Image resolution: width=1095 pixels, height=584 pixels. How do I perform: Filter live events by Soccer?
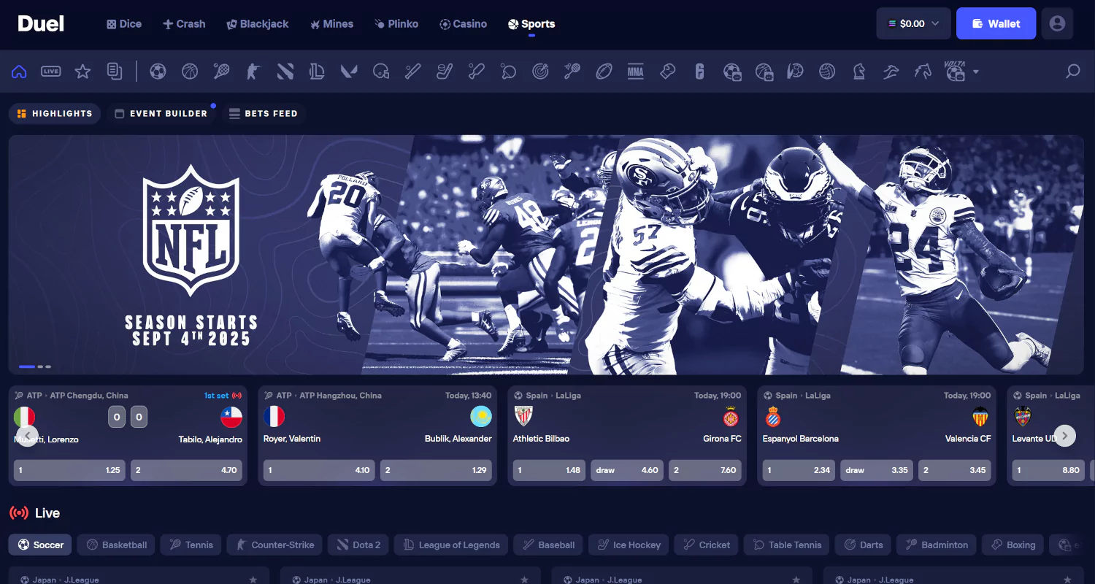click(41, 545)
